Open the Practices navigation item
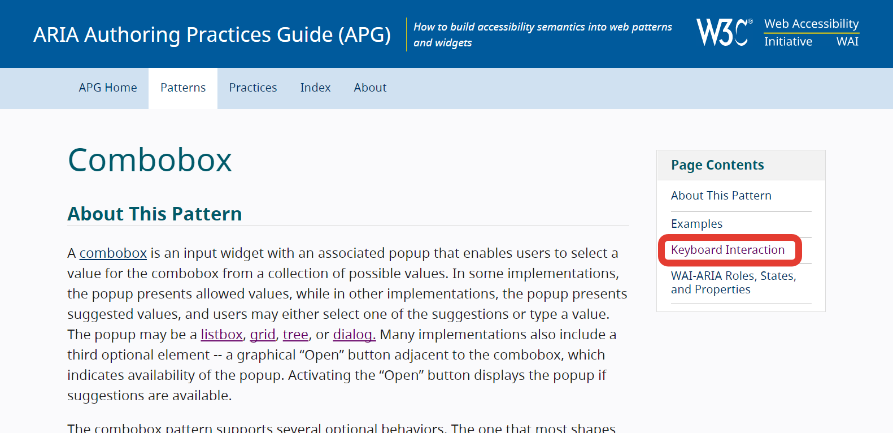The image size is (893, 433). (x=253, y=88)
